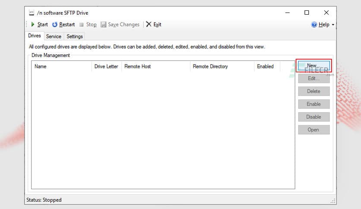Image resolution: width=361 pixels, height=209 pixels.
Task: Click the Exit X icon in toolbar
Action: click(149, 24)
